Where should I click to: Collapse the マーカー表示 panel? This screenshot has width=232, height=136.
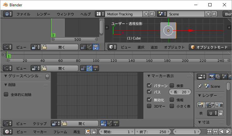click(x=149, y=76)
